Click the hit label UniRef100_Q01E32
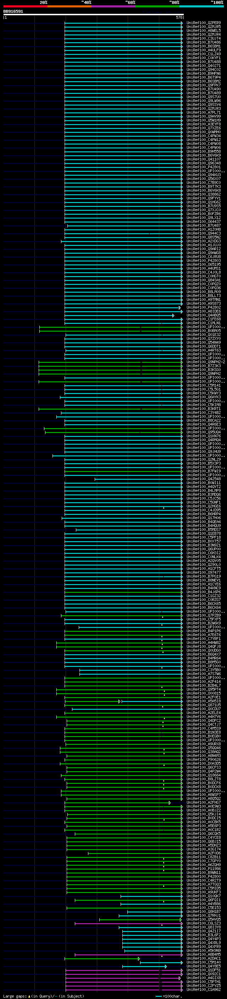The height and width of the screenshot is (999, 227). pos(204,335)
